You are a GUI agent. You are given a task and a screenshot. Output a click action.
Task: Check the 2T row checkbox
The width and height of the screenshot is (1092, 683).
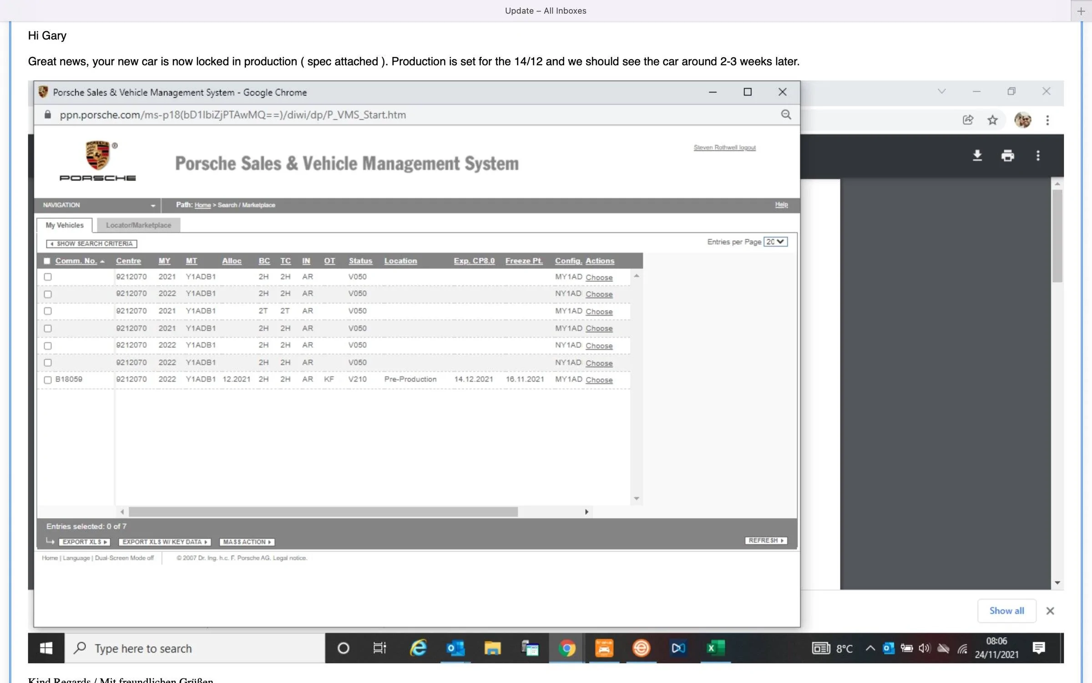tap(48, 311)
